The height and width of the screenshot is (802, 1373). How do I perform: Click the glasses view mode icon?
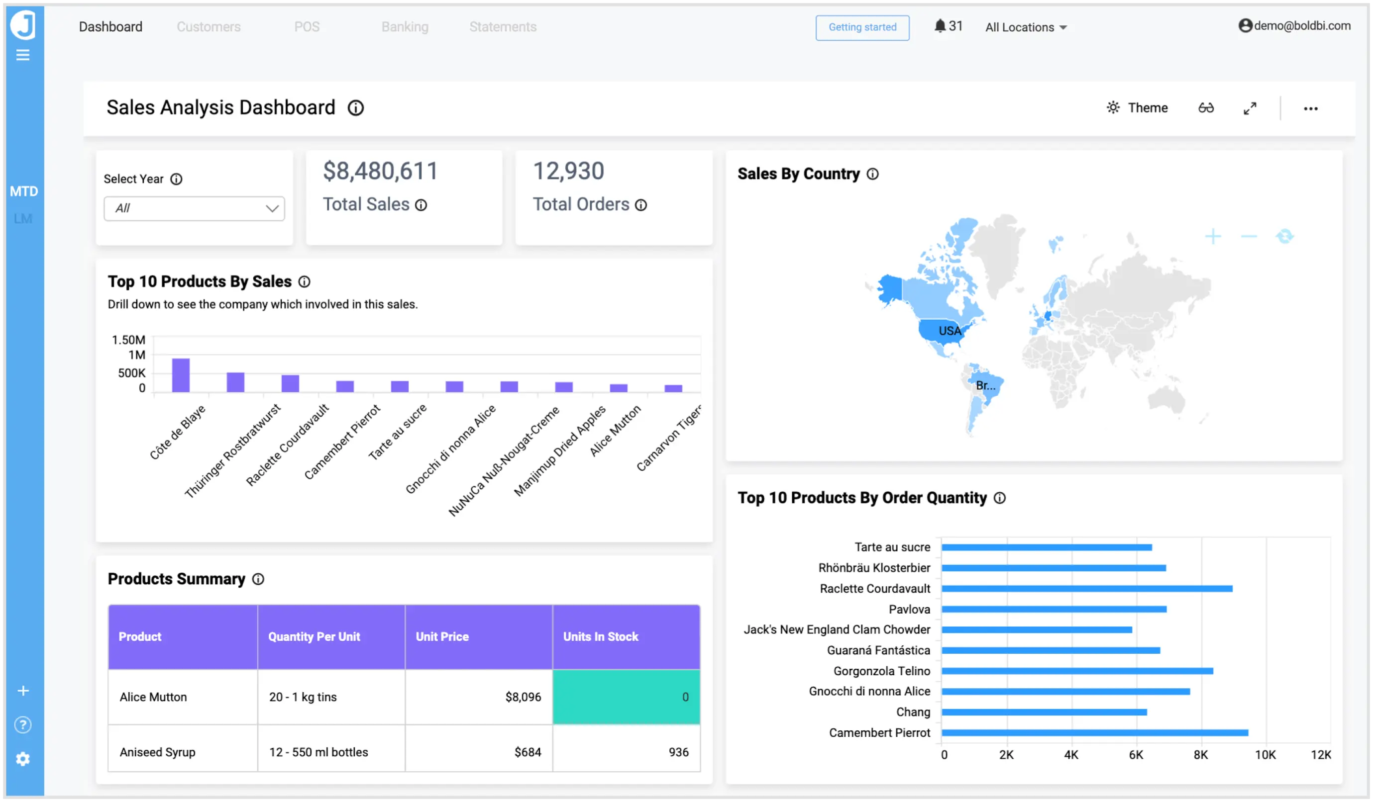tap(1206, 108)
